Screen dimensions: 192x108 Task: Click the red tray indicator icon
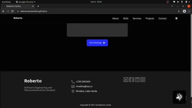(168, 2)
